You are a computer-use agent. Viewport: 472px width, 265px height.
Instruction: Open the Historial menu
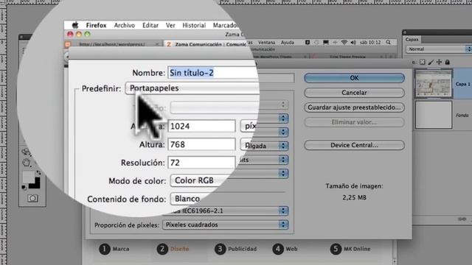click(x=194, y=25)
